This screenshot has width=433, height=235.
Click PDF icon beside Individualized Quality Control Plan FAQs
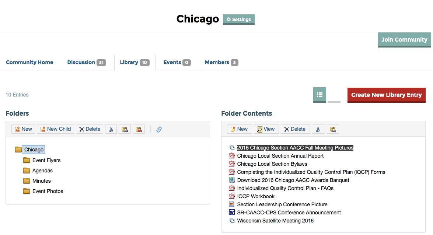tap(232, 188)
